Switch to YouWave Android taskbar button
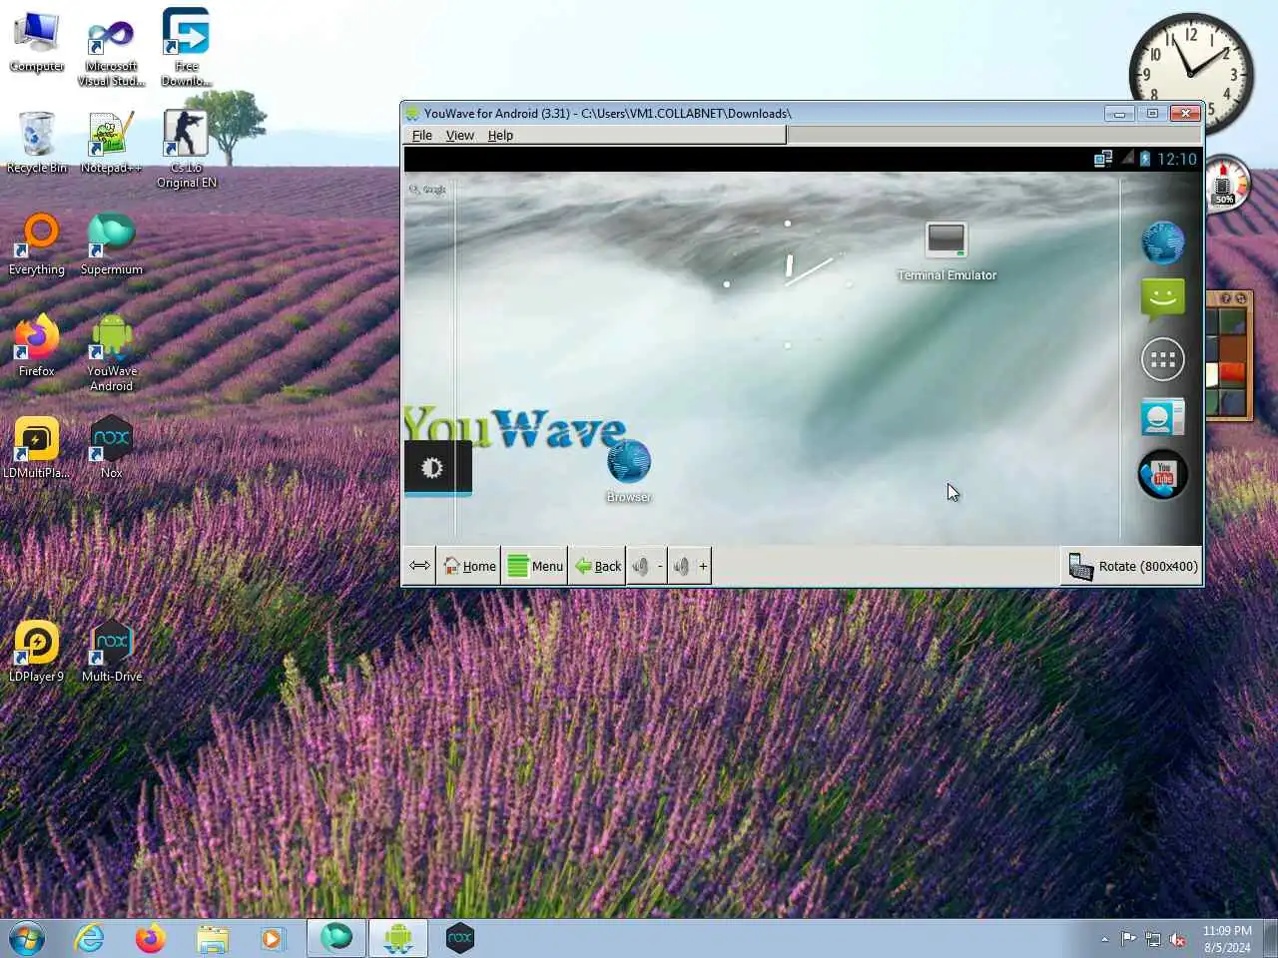1278x958 pixels. pos(398,938)
